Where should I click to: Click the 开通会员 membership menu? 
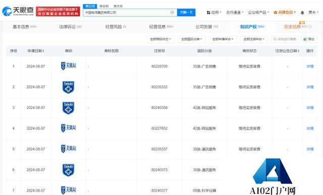pyautogui.click(x=285, y=13)
